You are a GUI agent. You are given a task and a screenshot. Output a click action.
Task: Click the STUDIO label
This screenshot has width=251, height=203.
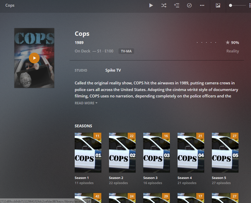point(81,71)
